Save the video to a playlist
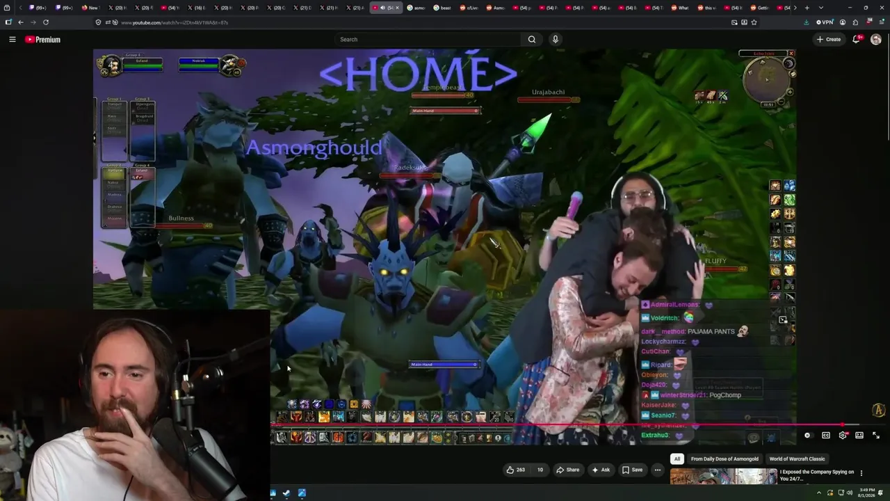The height and width of the screenshot is (501, 890). pos(632,470)
